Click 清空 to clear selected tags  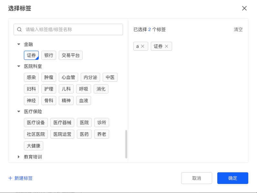click(x=238, y=29)
